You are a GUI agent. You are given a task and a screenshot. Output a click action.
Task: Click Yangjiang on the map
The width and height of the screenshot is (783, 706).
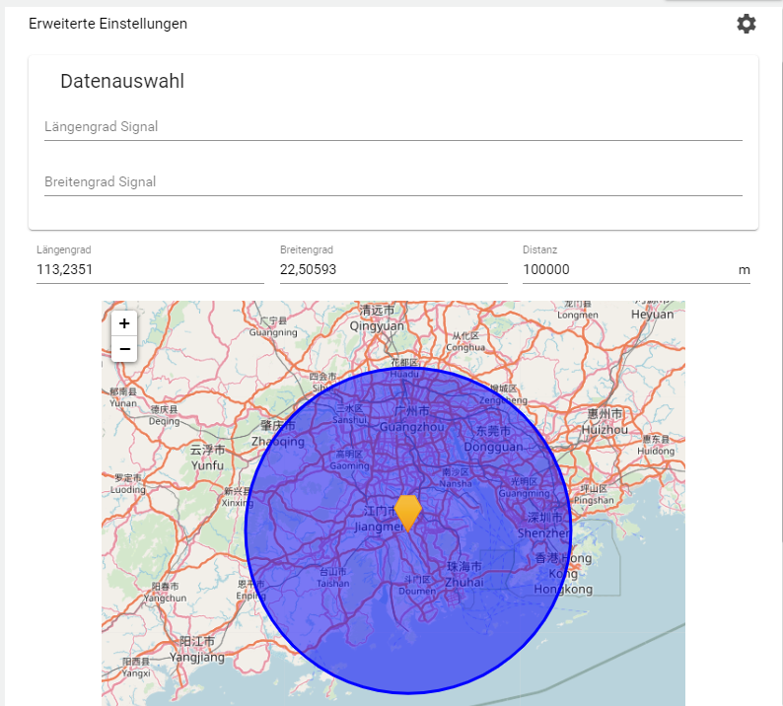197,657
